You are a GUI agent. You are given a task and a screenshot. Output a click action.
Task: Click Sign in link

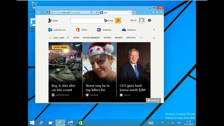pyautogui.click(x=133, y=20)
